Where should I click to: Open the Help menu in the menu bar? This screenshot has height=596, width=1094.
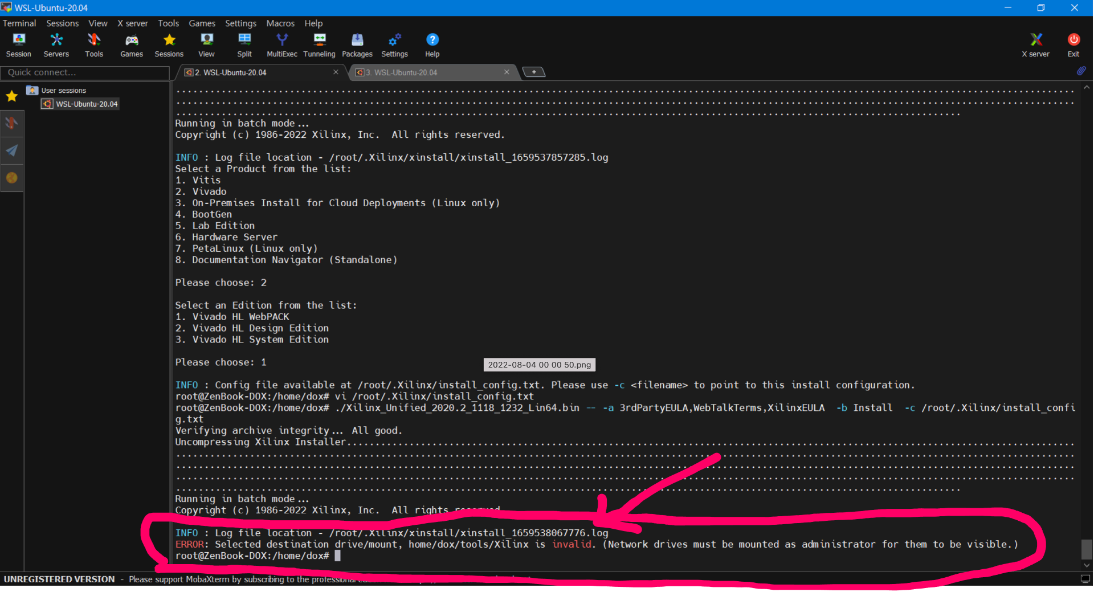pyautogui.click(x=313, y=23)
